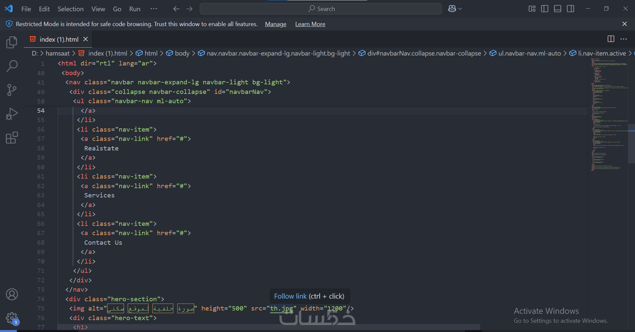635x332 pixels.
Task: Toggle the bottom panel visibility
Action: tap(558, 9)
